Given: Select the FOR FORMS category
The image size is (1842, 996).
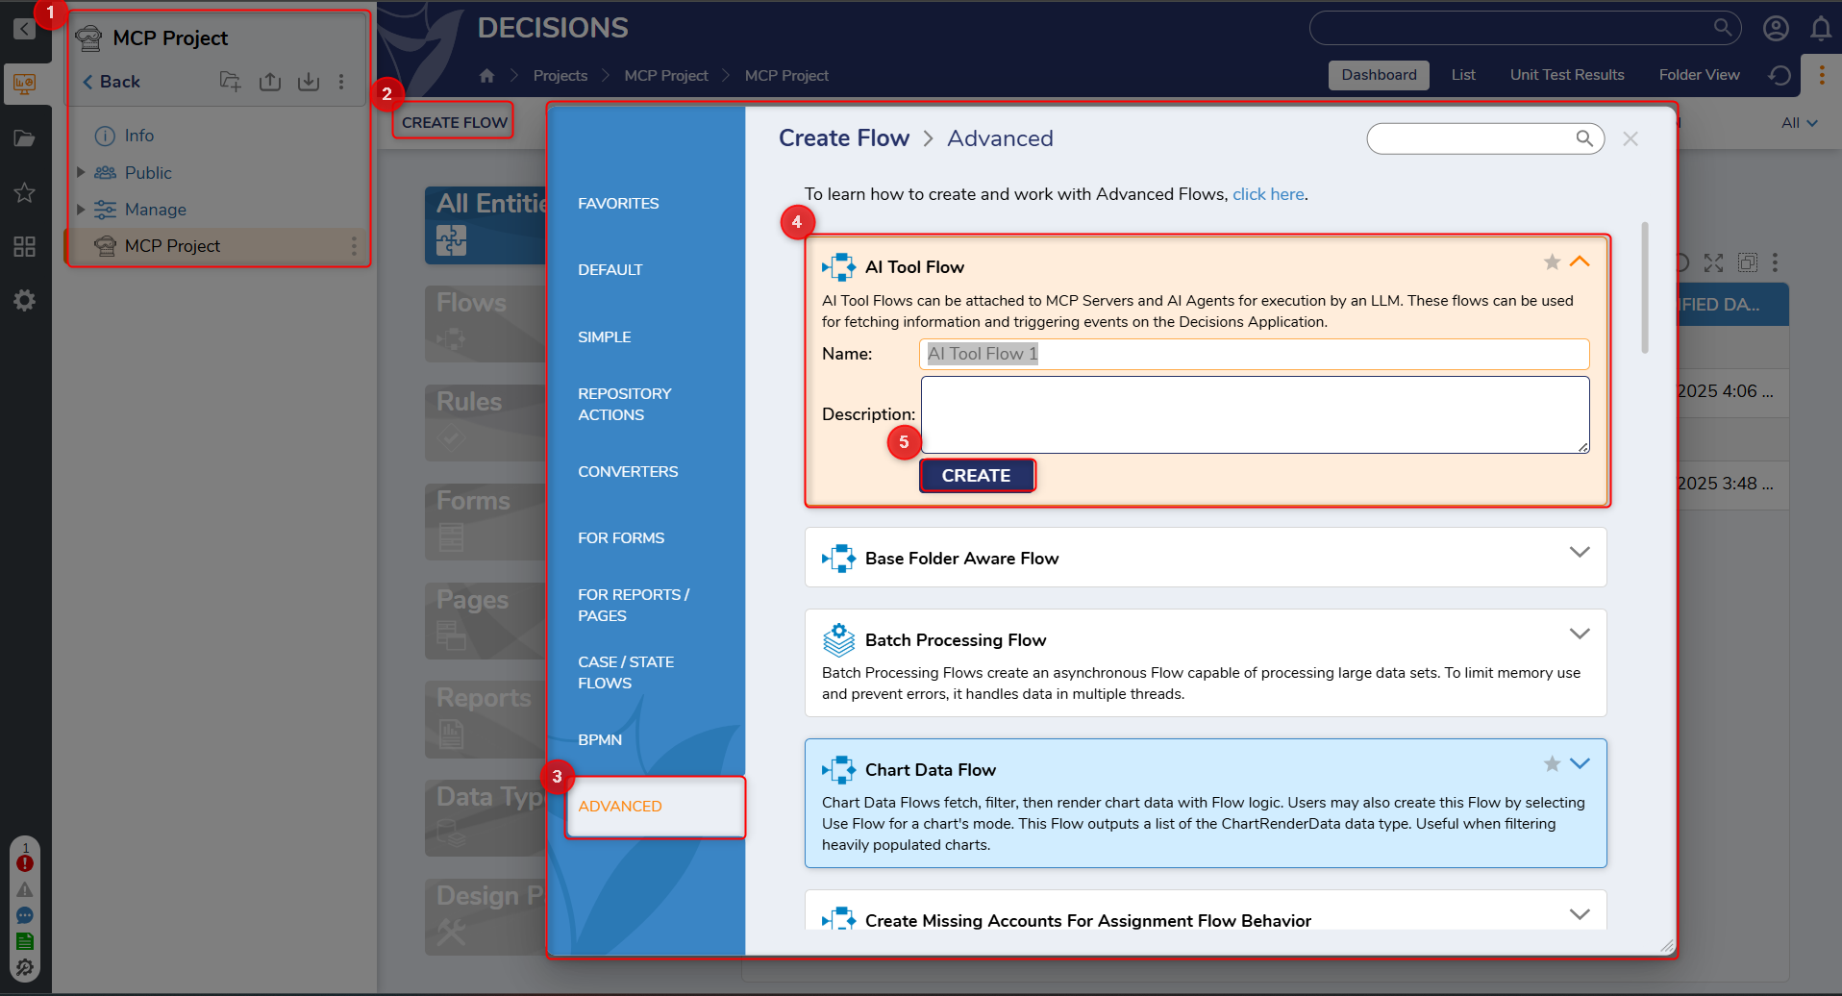Looking at the screenshot, I should point(621,538).
